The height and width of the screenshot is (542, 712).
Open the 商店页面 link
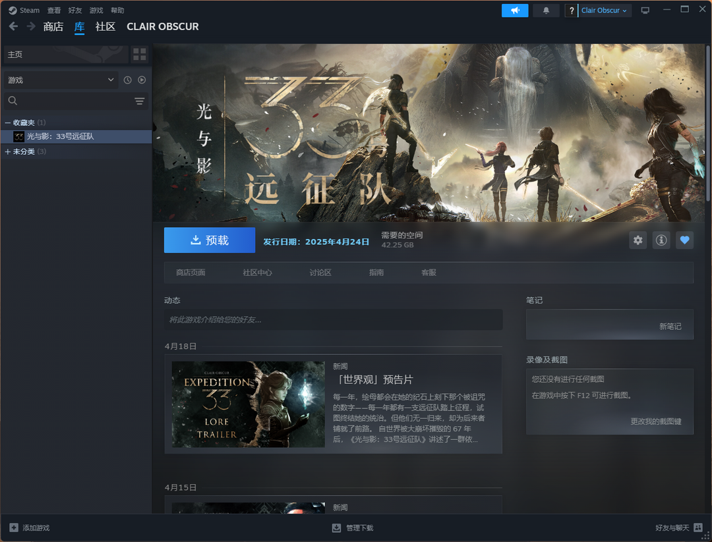(191, 273)
